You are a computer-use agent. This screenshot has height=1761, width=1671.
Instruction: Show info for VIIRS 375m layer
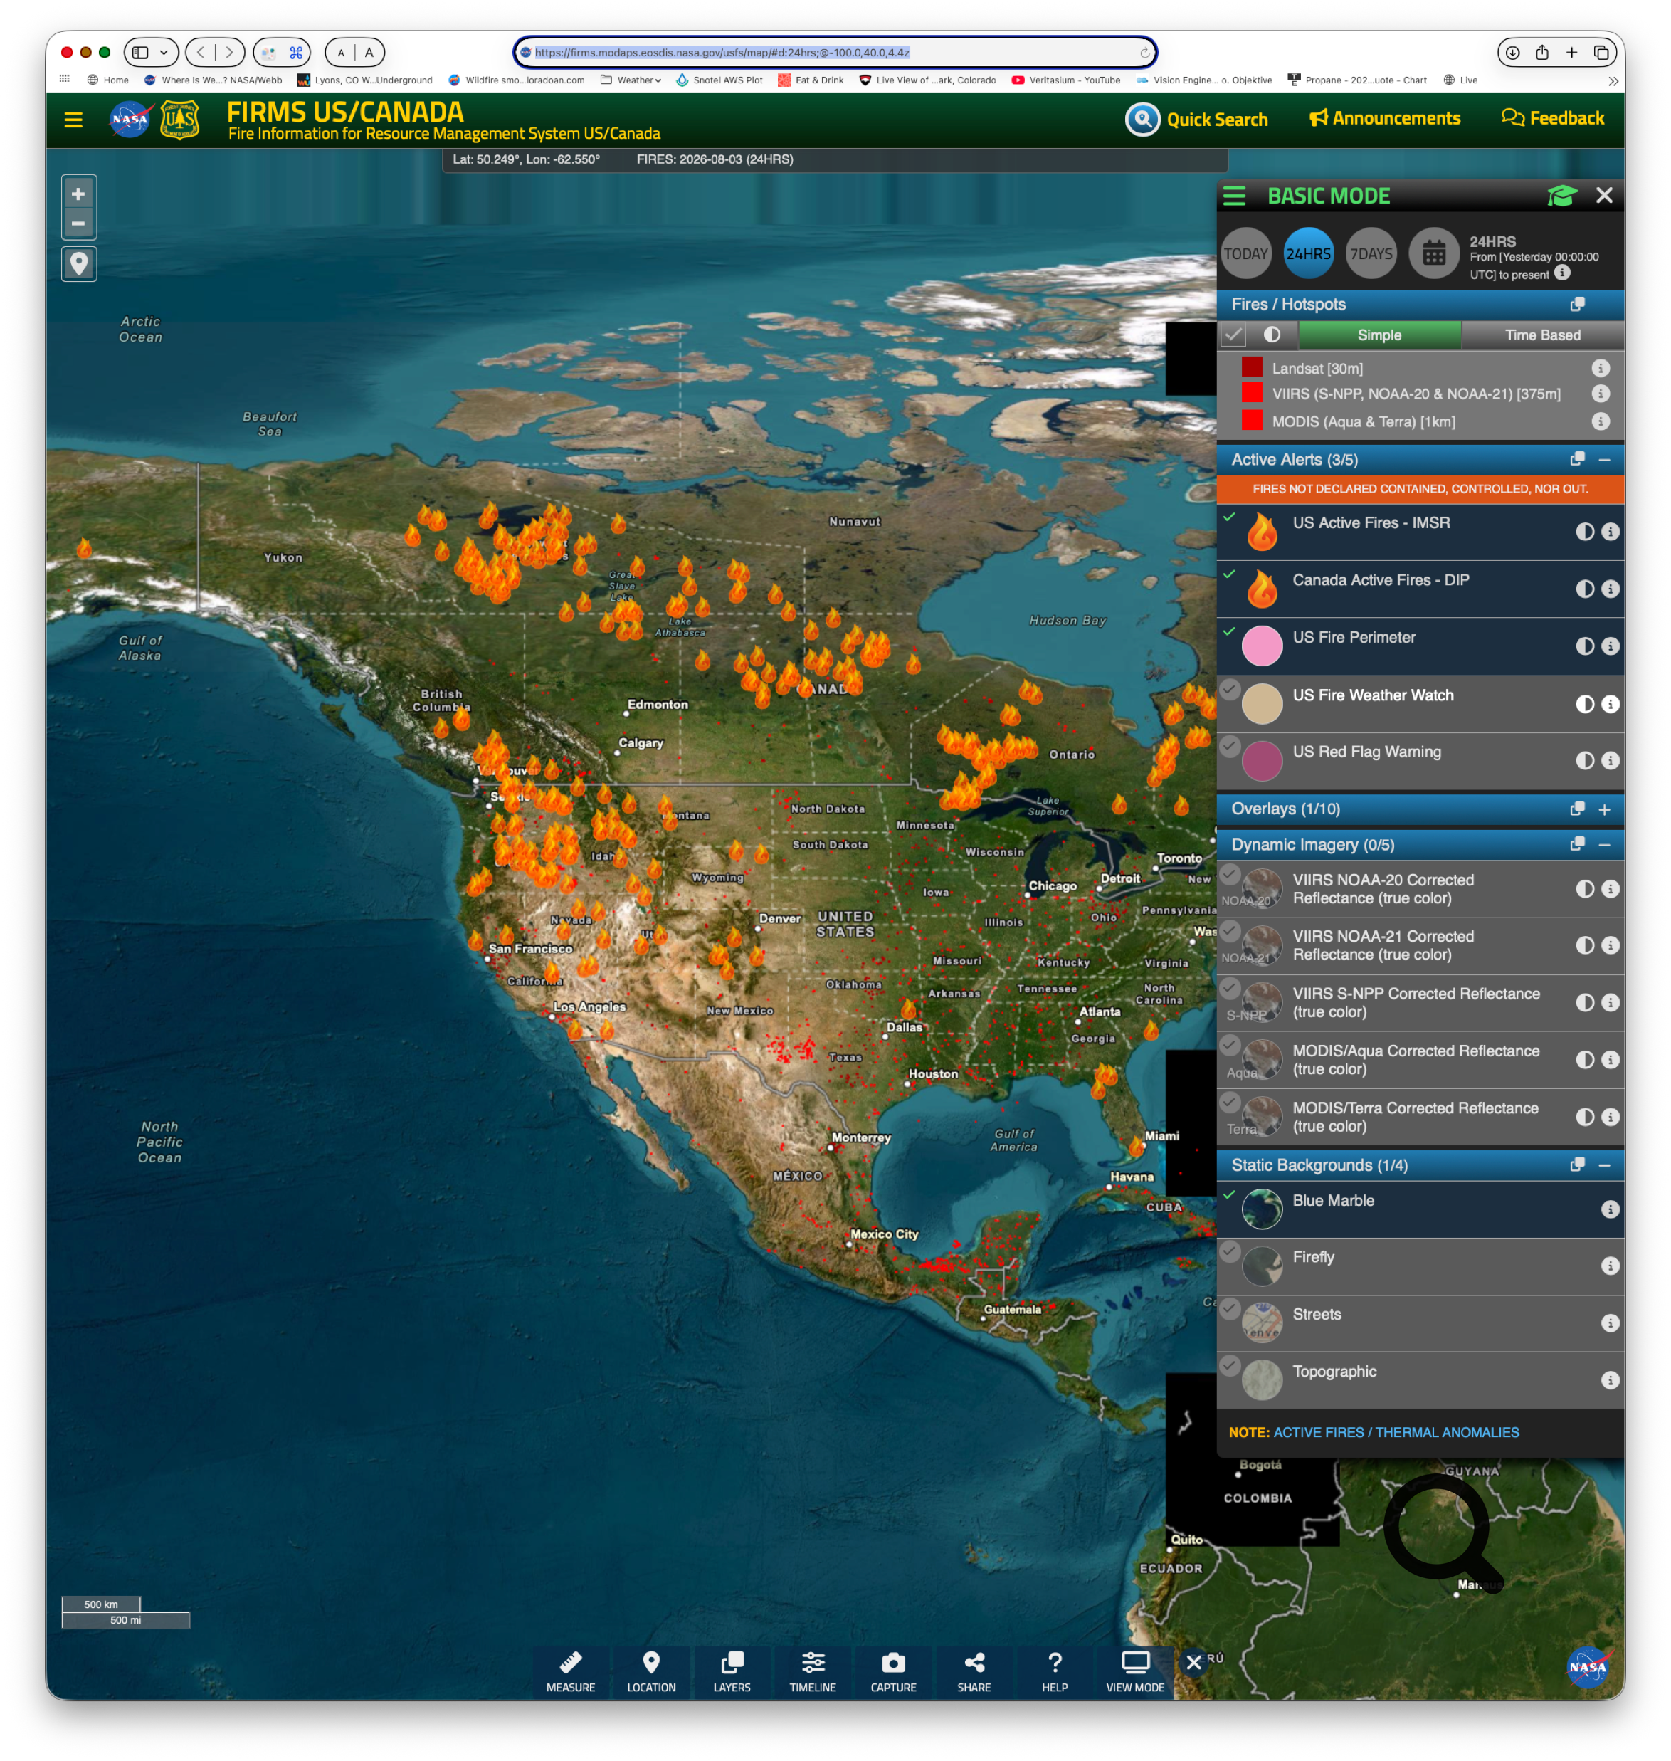point(1600,394)
